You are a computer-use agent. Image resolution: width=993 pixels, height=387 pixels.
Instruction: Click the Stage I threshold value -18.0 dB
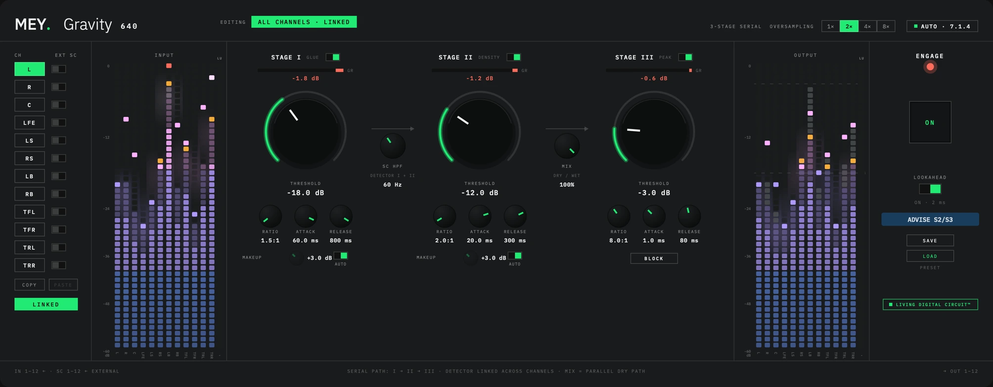pos(306,193)
